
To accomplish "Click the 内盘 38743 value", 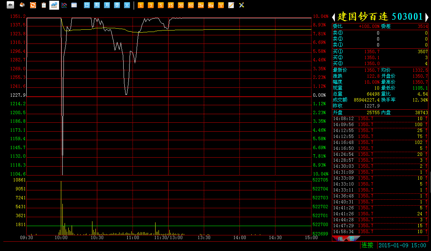I will click(421, 113).
